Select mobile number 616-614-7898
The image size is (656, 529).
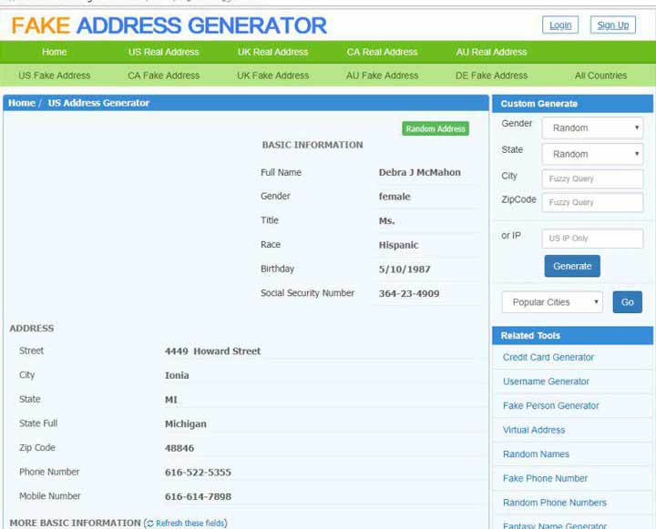click(198, 497)
